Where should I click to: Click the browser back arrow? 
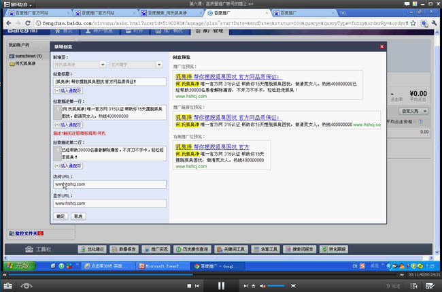[x=9, y=23]
